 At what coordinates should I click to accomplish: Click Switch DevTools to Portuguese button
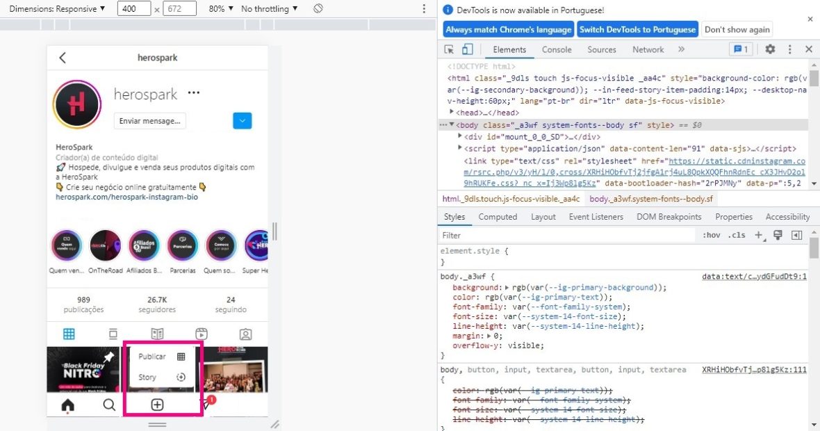[x=638, y=30]
